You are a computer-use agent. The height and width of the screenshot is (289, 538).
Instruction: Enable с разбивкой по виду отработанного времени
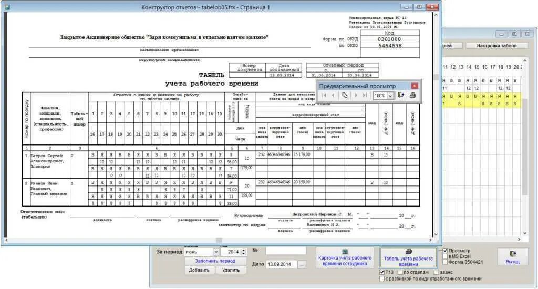382,278
